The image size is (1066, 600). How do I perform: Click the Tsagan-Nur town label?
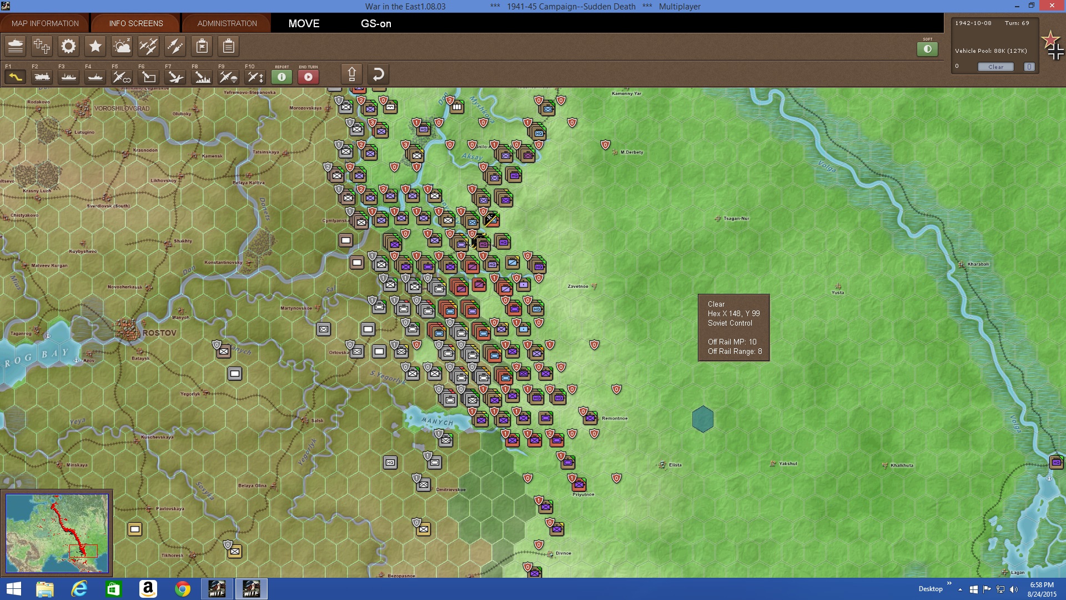point(736,218)
